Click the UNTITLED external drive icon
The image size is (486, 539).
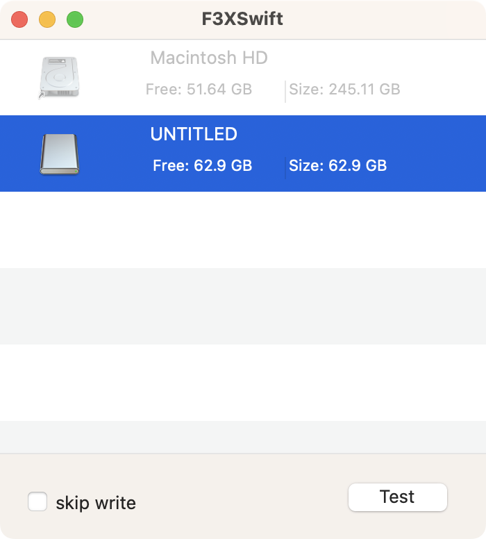tap(60, 154)
